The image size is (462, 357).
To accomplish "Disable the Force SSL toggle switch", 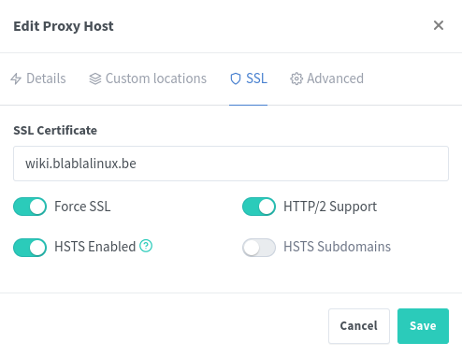I will click(x=30, y=207).
